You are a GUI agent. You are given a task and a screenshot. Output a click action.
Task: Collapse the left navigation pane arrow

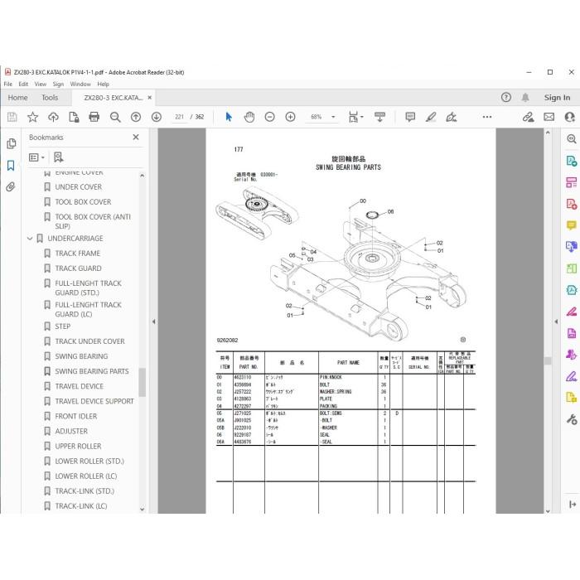154,321
